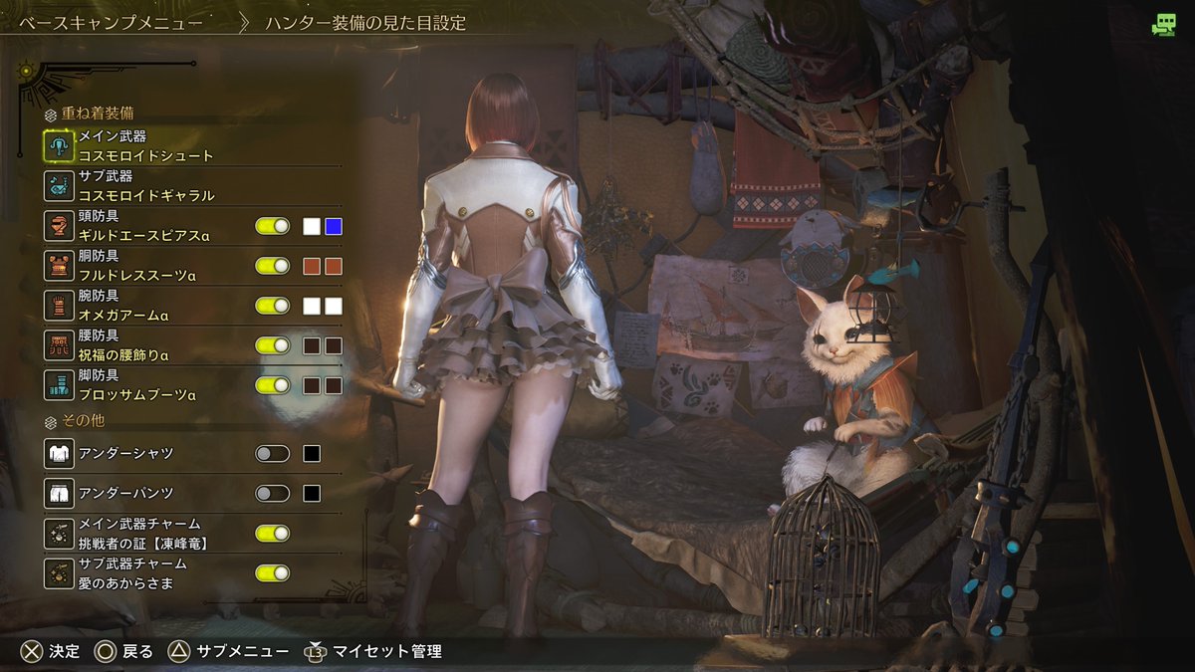Toggle 胴防具 フルドレススーツα visibility switch
The image size is (1195, 672).
click(273, 266)
